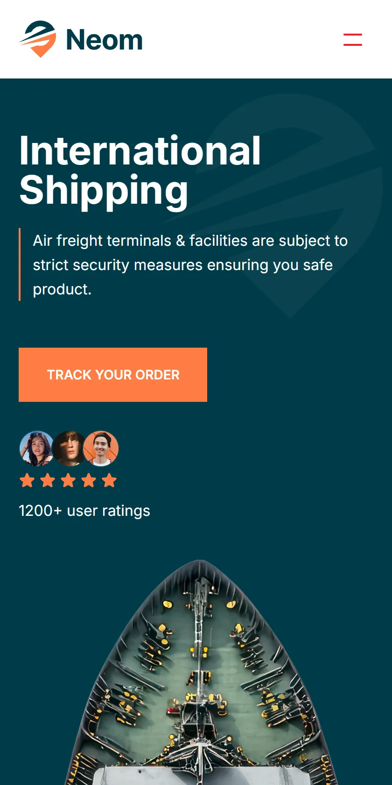The image size is (392, 785).
Task: Select the first rating star
Action: 27,480
